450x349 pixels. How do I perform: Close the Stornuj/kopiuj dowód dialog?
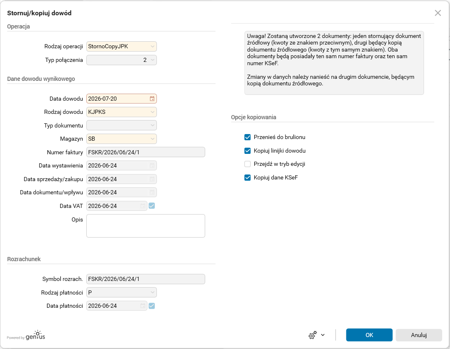click(x=438, y=13)
